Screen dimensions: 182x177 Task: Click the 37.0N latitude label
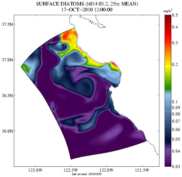coord(7,60)
